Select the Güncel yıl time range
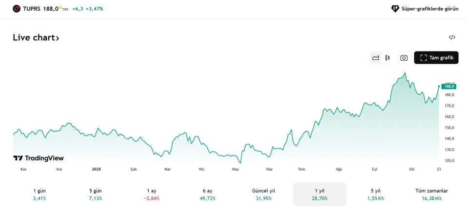468x209 pixels. click(264, 194)
